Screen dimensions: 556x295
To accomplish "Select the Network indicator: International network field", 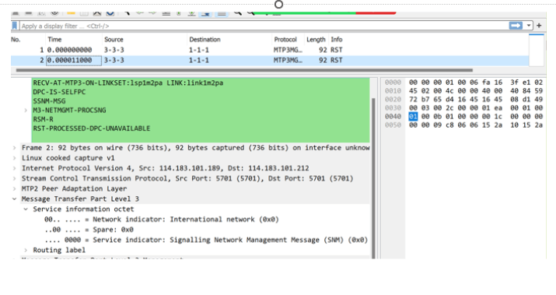I will click(x=161, y=219).
